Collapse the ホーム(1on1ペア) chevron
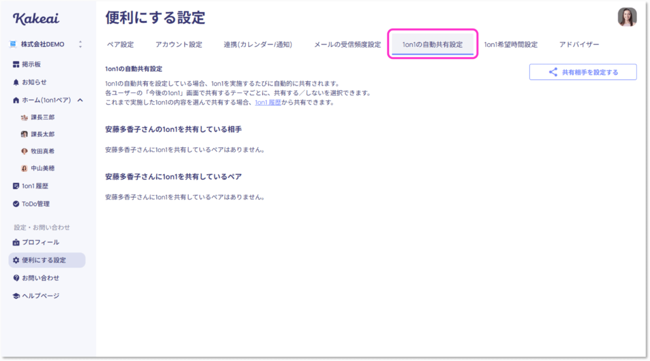650x361 pixels. [x=80, y=100]
